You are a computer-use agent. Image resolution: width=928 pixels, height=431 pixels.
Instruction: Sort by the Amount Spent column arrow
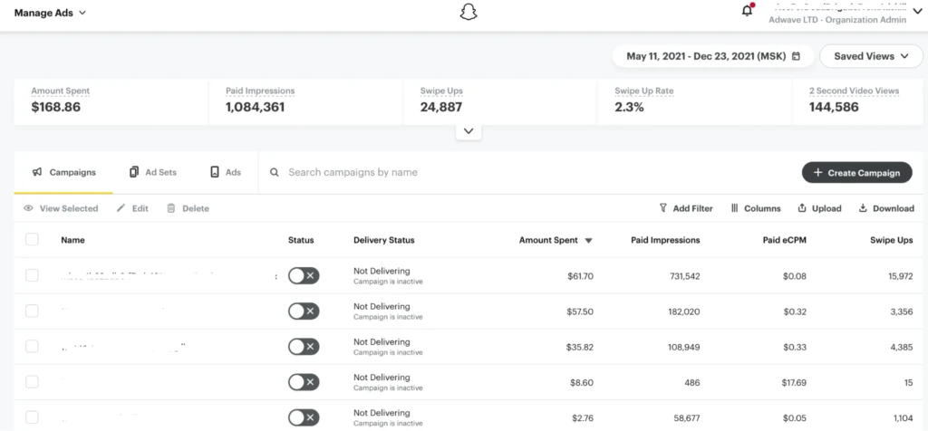coord(588,241)
